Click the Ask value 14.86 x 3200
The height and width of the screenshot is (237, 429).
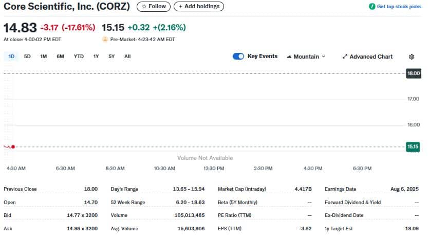(82, 229)
